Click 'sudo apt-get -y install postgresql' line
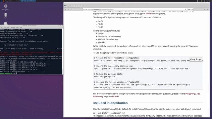The height and width of the screenshot is (119, 212). click(112, 87)
